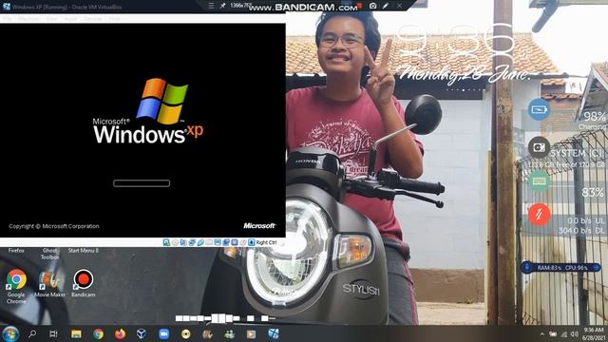
Task: Open the Bandicam overlay hamburger menu
Action: (211, 6)
